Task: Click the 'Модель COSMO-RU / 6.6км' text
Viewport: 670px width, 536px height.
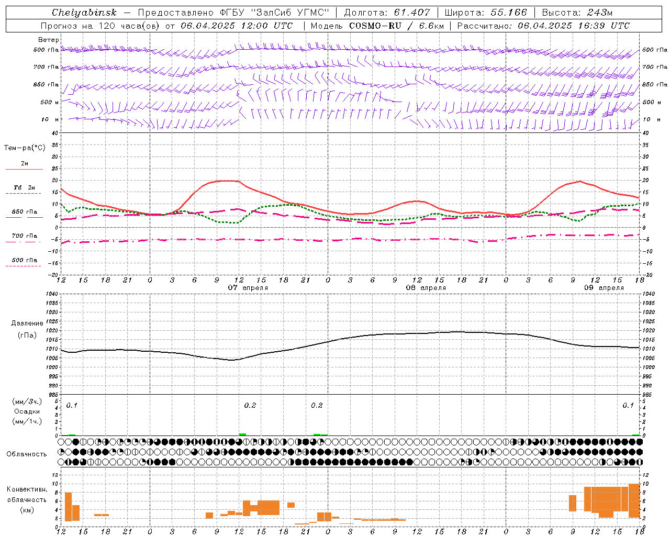Action: pos(377,26)
